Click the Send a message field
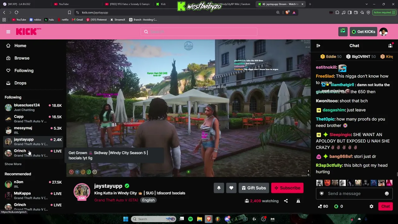Screen dimensions: 398x224 pos(354,194)
